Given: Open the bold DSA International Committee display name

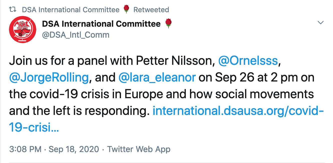Looking at the screenshot, I should [x=101, y=24].
